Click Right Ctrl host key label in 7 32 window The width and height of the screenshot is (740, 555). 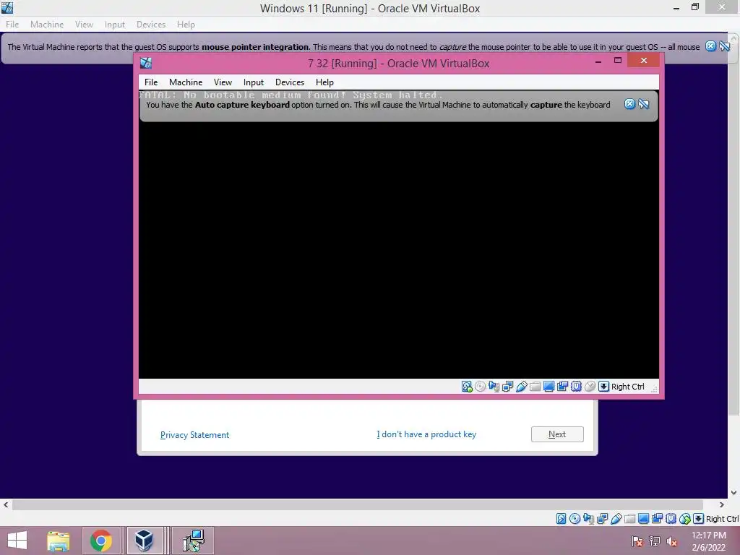[628, 387]
